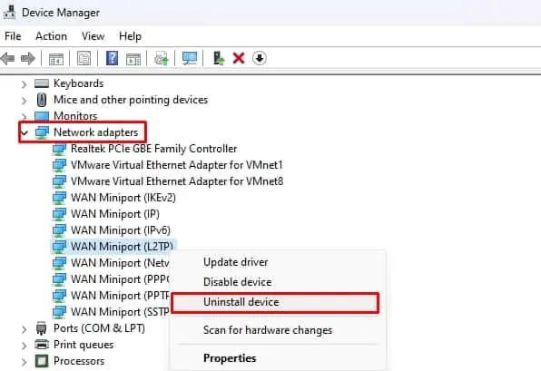Open the blue Help question-mark icon
Screen dimensions: 541x371
pyautogui.click(x=113, y=58)
